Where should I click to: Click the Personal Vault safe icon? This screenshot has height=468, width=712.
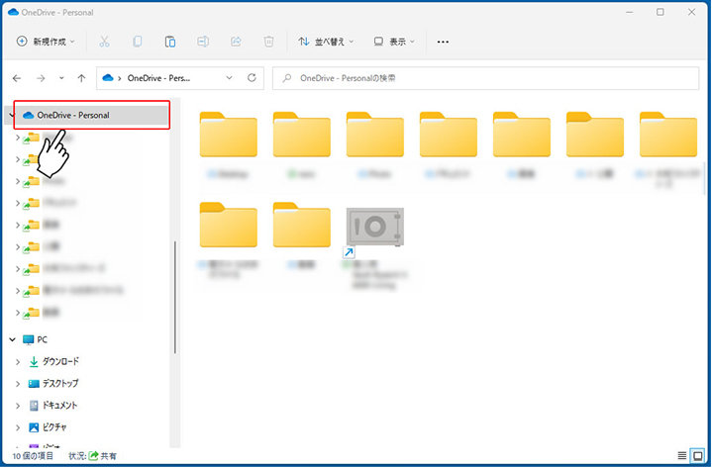(x=375, y=227)
